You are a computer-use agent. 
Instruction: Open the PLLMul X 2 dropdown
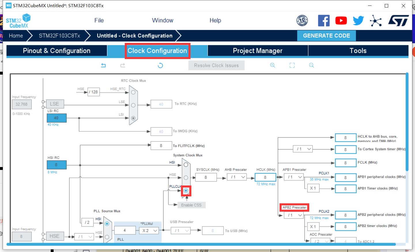(149, 230)
